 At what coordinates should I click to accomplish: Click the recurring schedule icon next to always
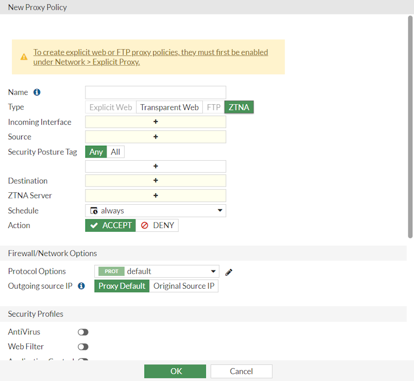tap(94, 210)
